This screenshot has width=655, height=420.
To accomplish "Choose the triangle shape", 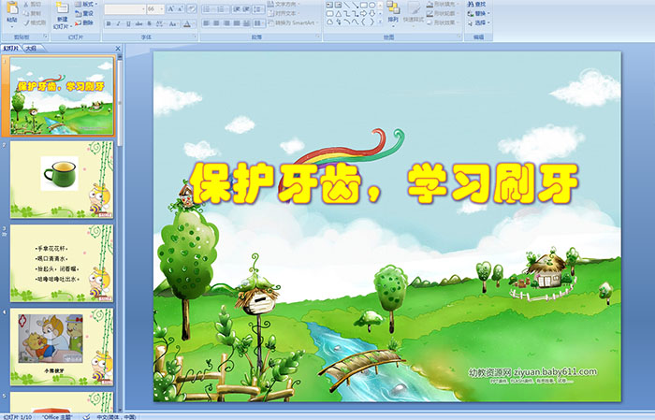I will (x=339, y=14).
